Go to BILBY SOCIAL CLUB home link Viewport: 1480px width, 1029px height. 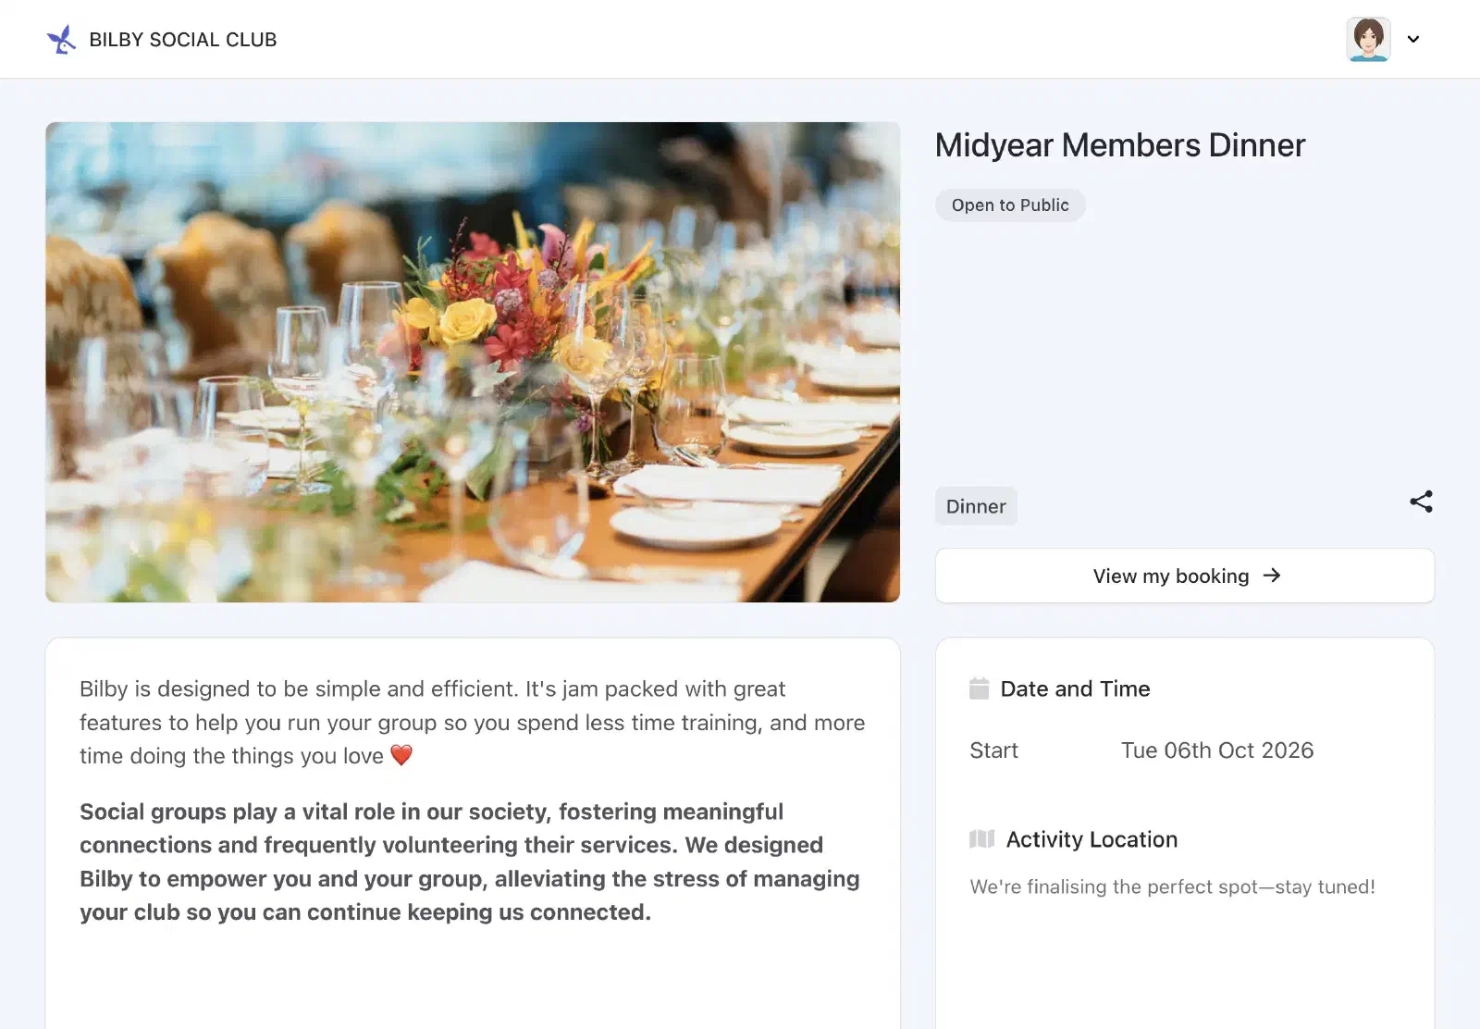pyautogui.click(x=183, y=40)
